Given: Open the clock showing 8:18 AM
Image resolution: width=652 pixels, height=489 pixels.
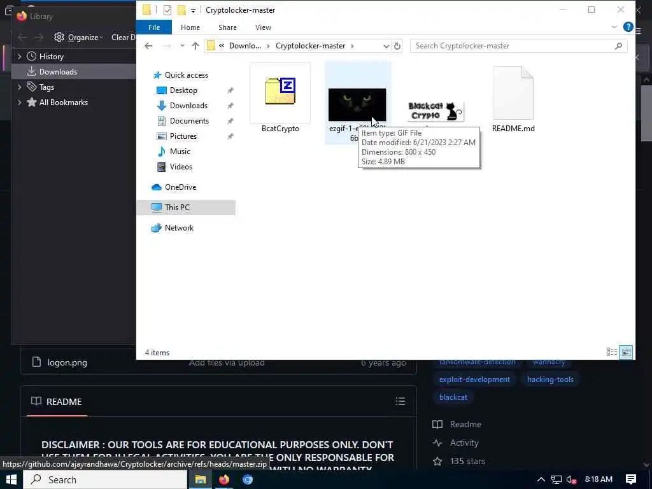Looking at the screenshot, I should tap(599, 479).
